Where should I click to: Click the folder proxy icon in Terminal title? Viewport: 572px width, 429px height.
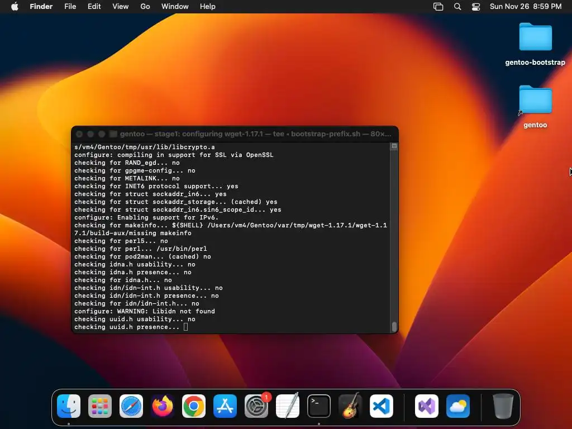(x=113, y=134)
